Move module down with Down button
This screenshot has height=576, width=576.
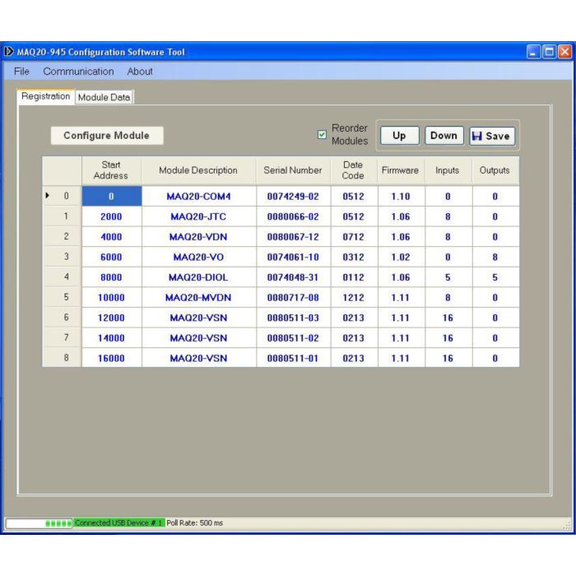[444, 136]
